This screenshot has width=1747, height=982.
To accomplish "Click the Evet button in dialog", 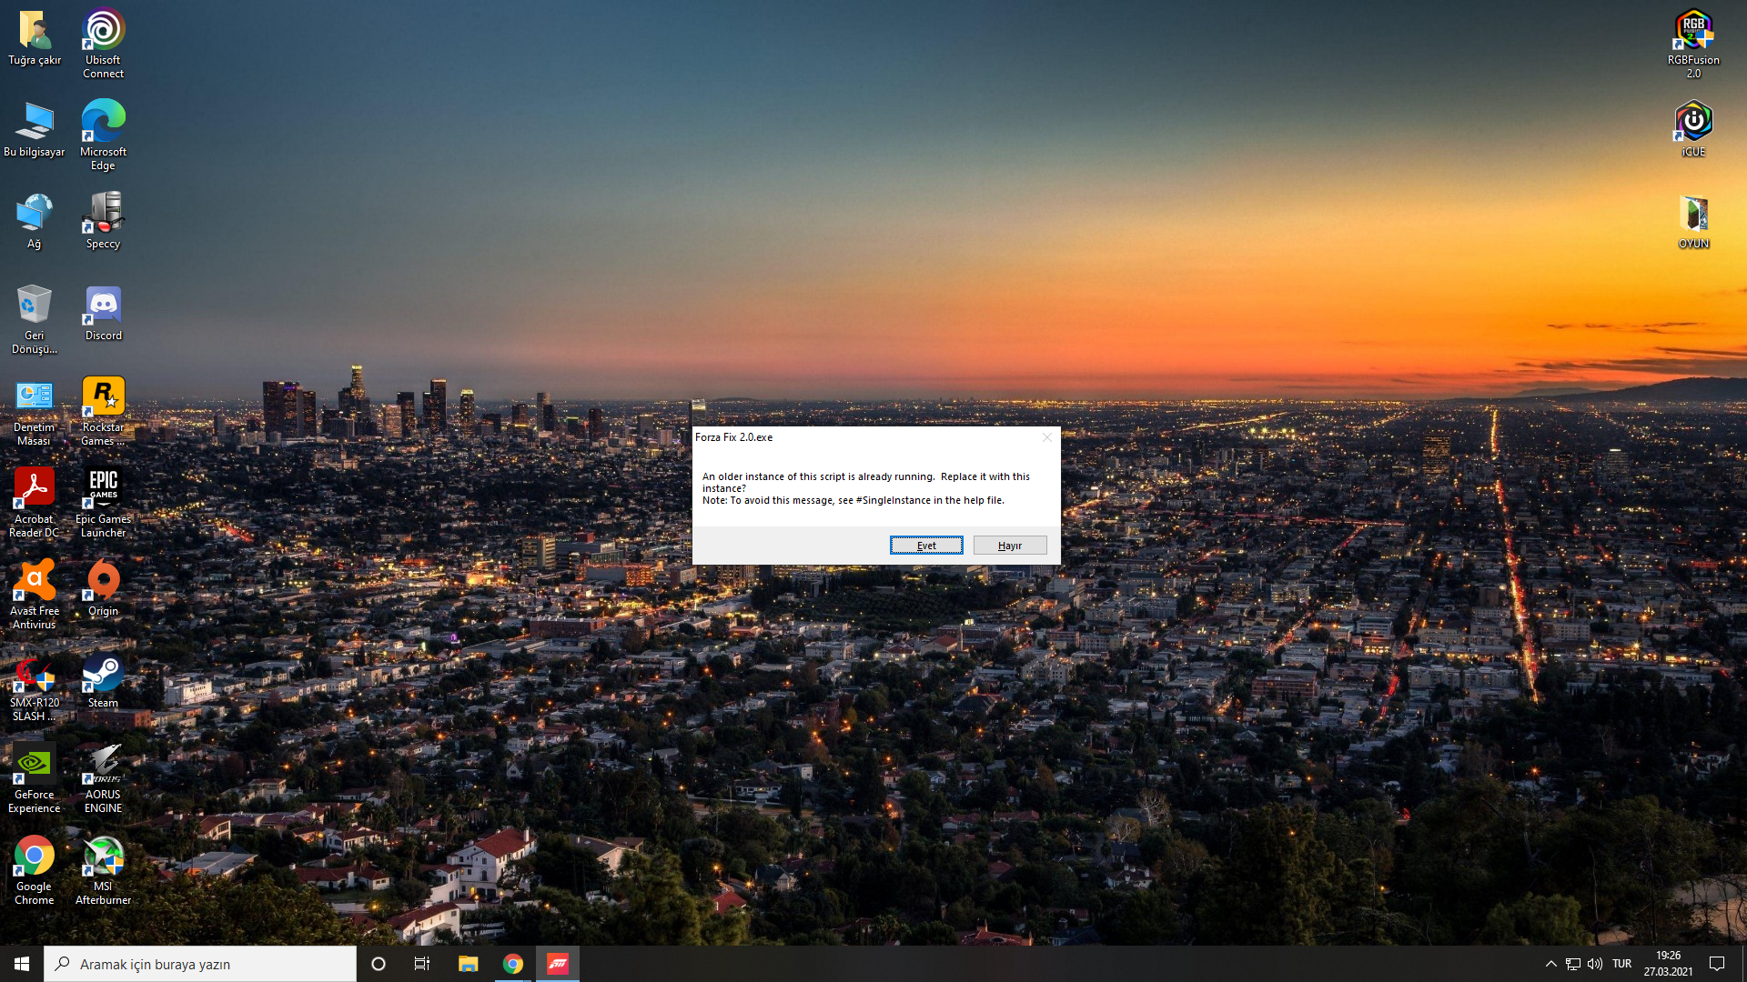I will click(x=925, y=546).
